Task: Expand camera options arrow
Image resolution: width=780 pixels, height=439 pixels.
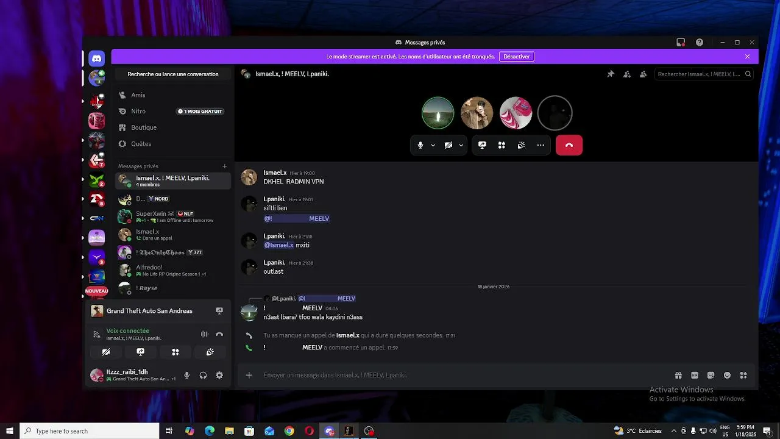Action: pos(461,145)
